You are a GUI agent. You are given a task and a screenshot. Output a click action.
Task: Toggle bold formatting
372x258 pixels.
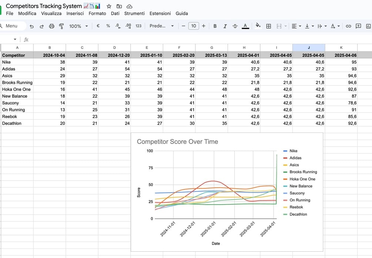click(215, 26)
